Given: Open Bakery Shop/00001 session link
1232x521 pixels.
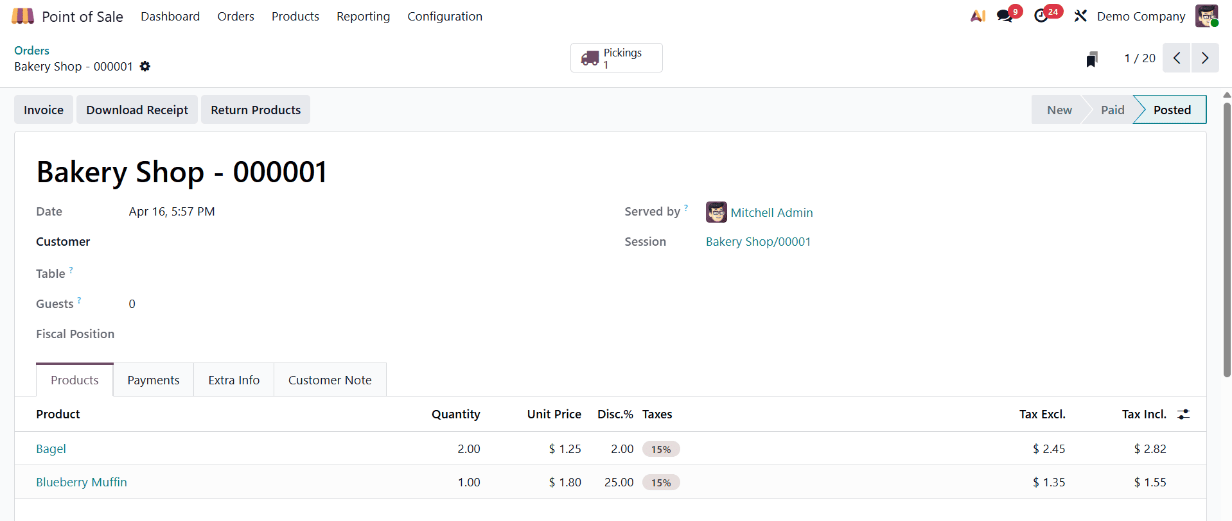Looking at the screenshot, I should point(758,241).
